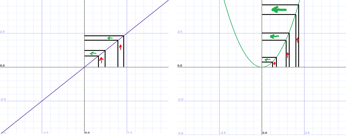Image resolution: width=346 pixels, height=136 pixels.
Task: Click the 0.0 y-axis label on the line graph
Action: tap(2, 66)
